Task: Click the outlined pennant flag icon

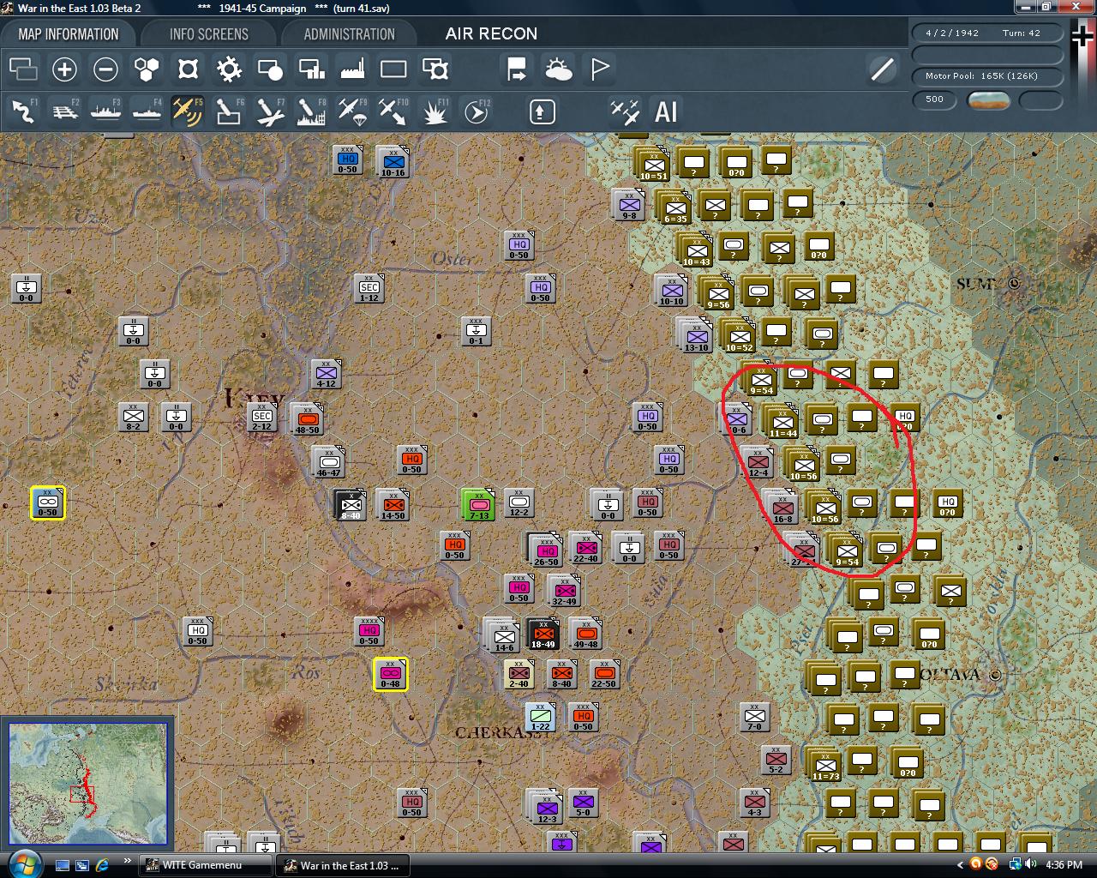Action: pyautogui.click(x=599, y=69)
